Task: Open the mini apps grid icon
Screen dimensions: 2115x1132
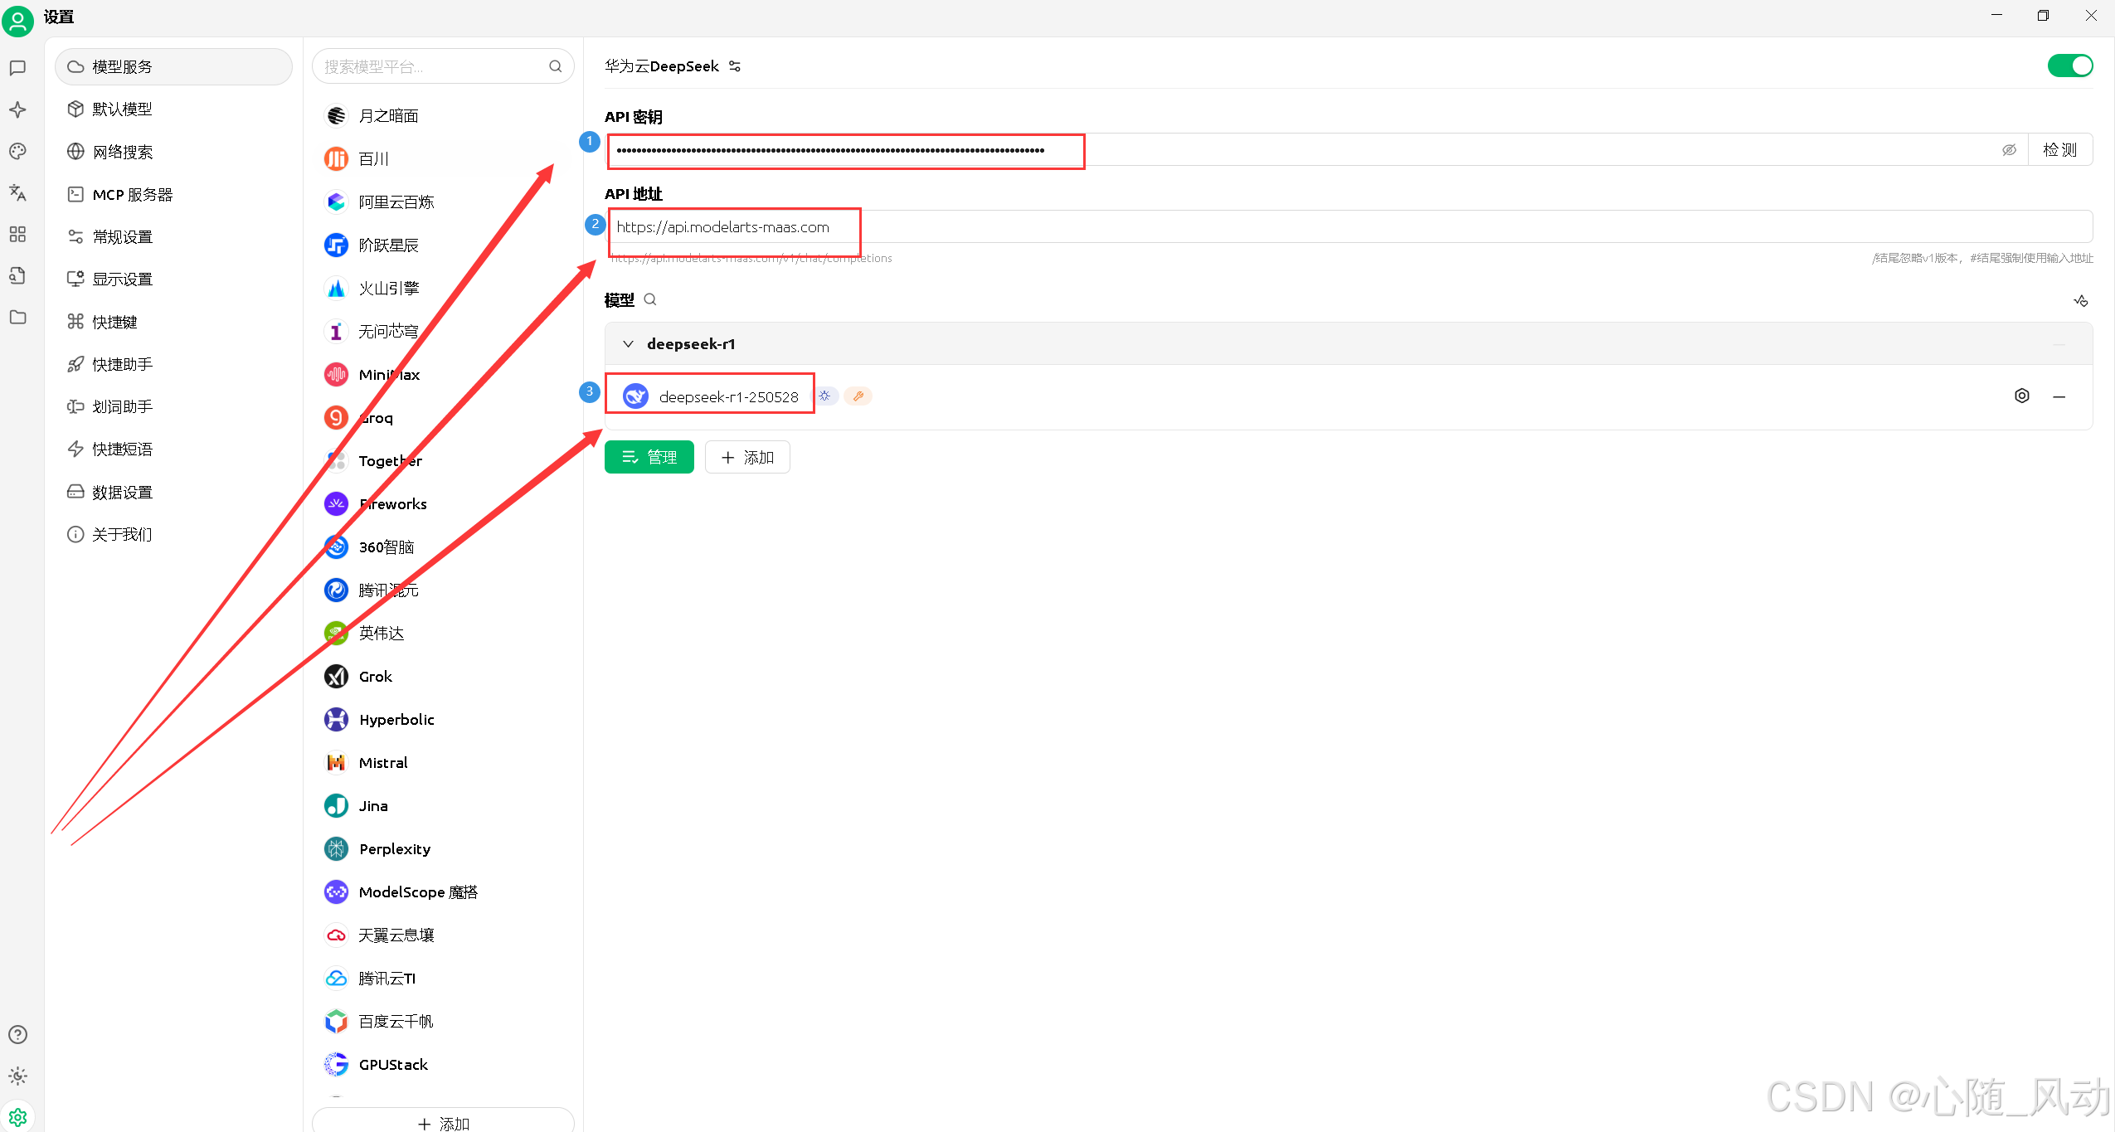Action: click(17, 234)
